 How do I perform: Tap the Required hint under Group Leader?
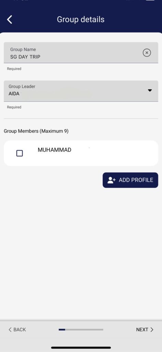pos(14,107)
